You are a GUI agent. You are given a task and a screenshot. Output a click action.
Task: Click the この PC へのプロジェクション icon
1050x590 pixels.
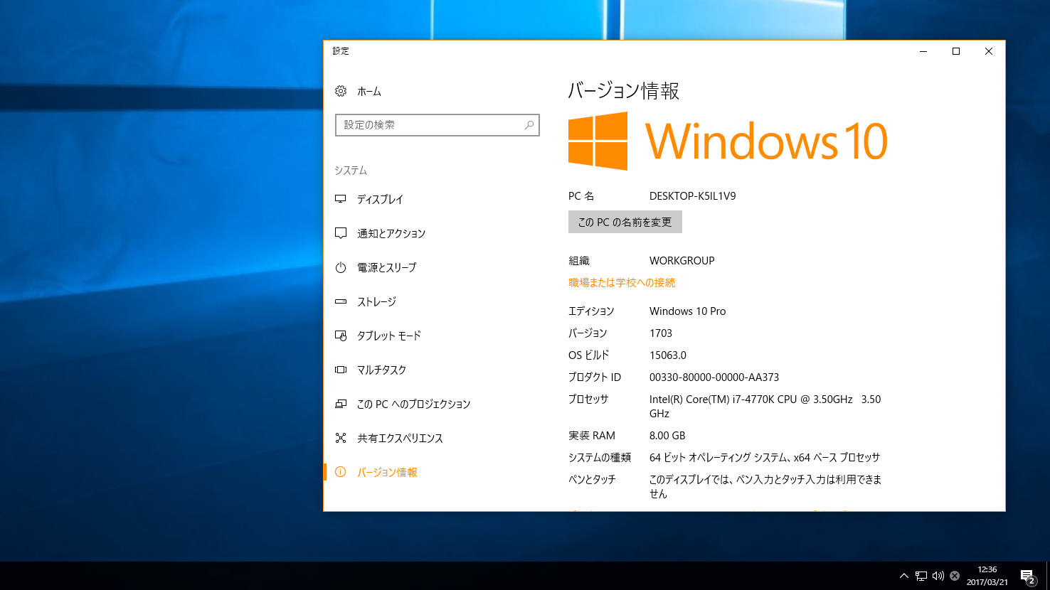pos(341,404)
